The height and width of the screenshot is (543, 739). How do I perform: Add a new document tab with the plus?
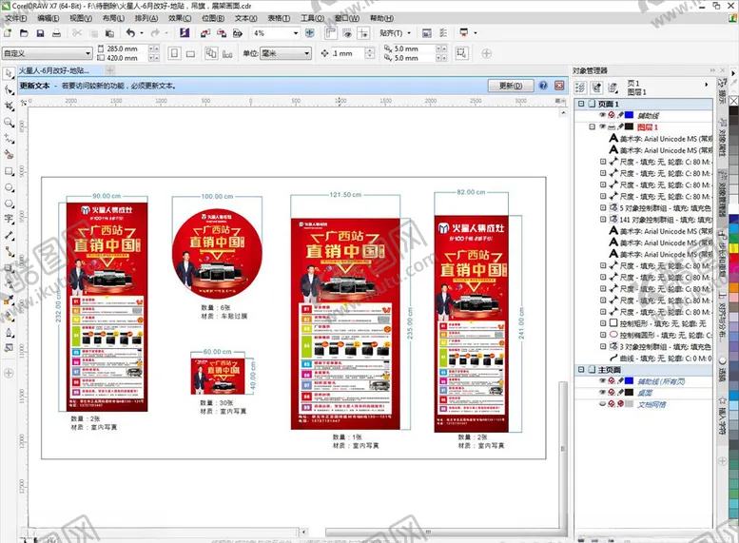click(109, 70)
